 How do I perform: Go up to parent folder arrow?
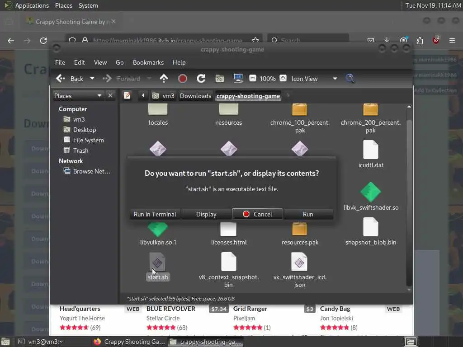164,79
